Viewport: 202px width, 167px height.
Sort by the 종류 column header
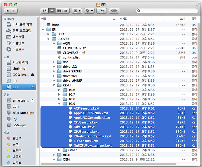pyautogui.click(x=194, y=19)
